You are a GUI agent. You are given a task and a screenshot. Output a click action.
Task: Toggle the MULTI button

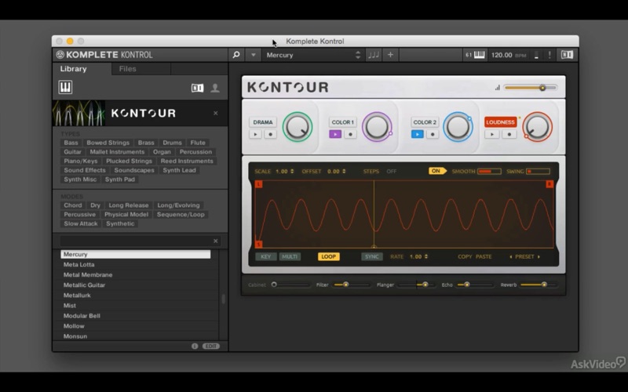tap(290, 257)
